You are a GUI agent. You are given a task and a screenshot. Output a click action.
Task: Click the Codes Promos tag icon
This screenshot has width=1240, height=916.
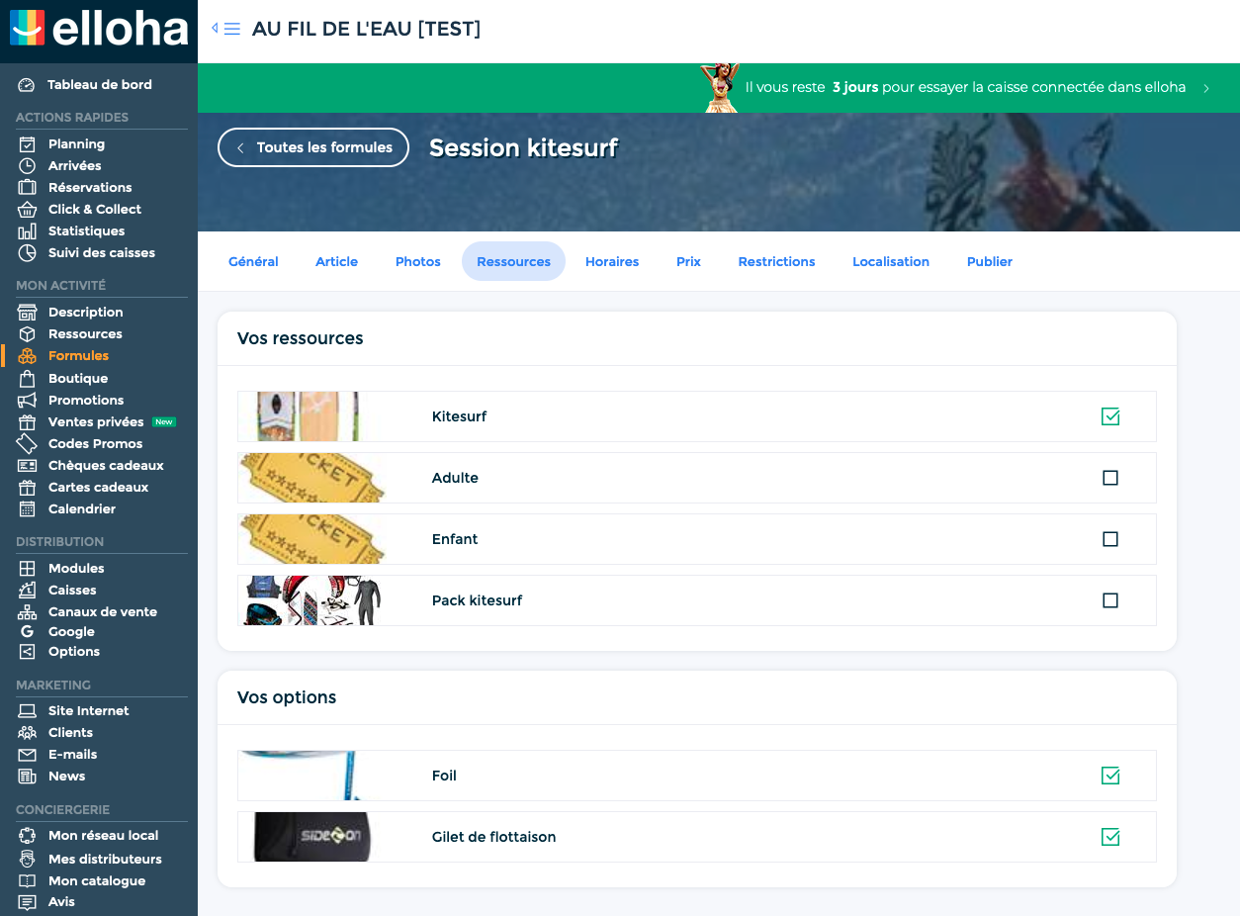coord(28,444)
